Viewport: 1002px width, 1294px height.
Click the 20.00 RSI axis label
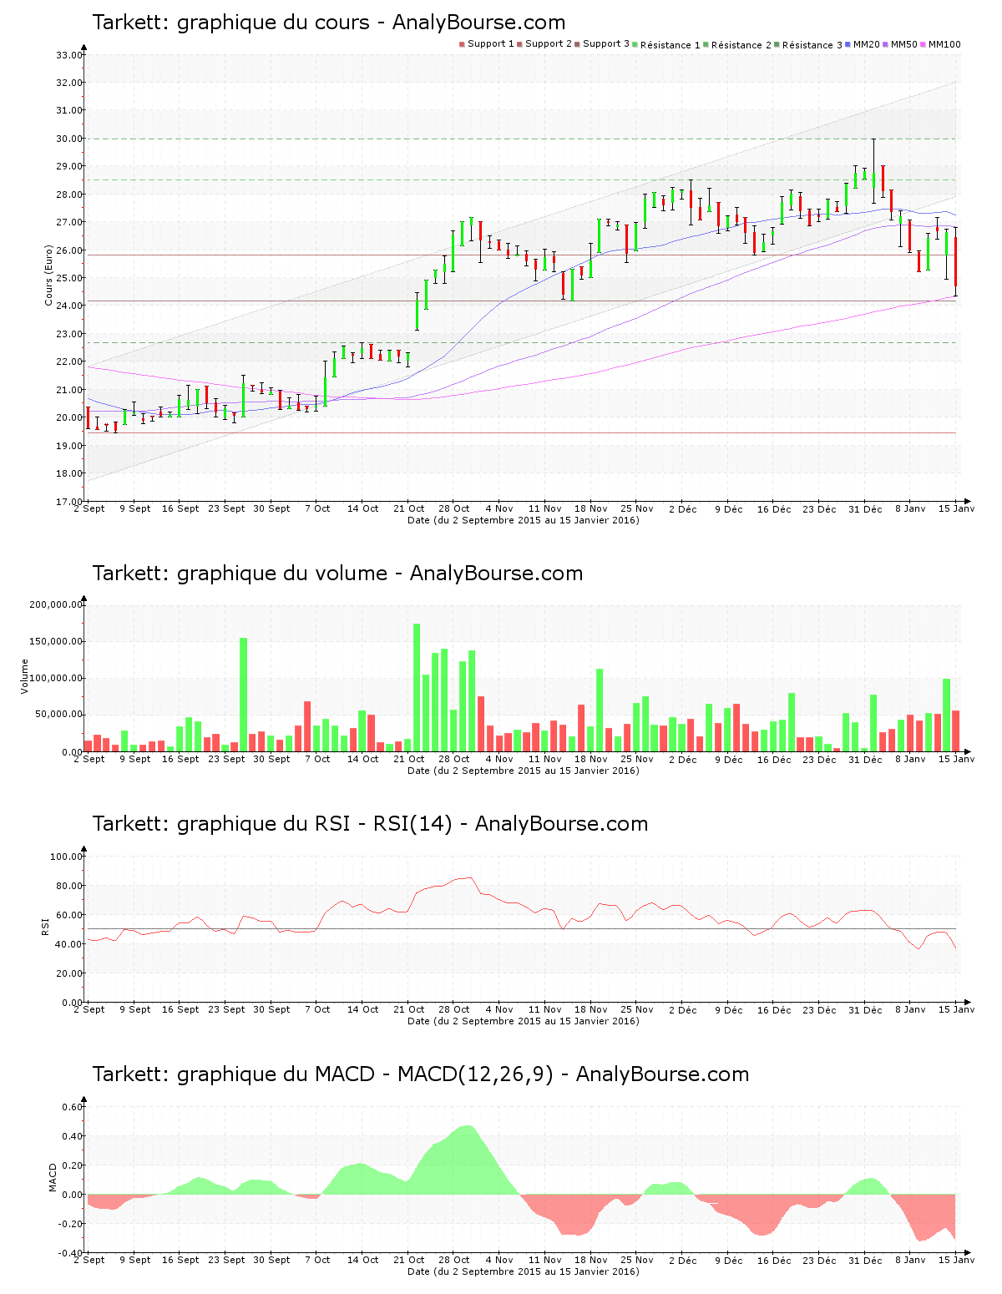69,973
